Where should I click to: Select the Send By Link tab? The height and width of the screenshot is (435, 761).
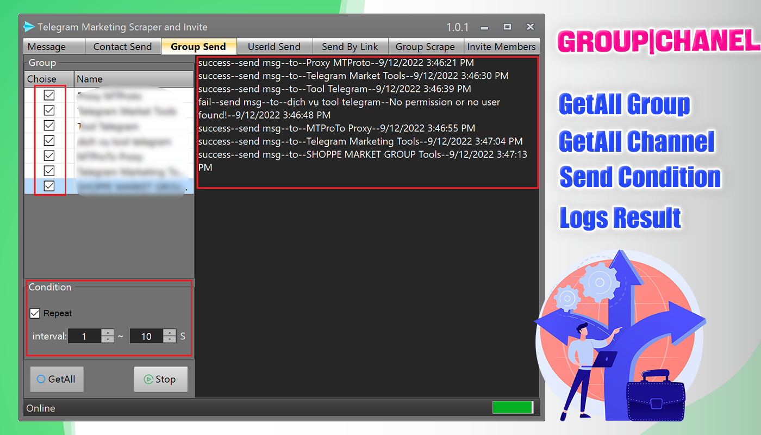click(350, 47)
